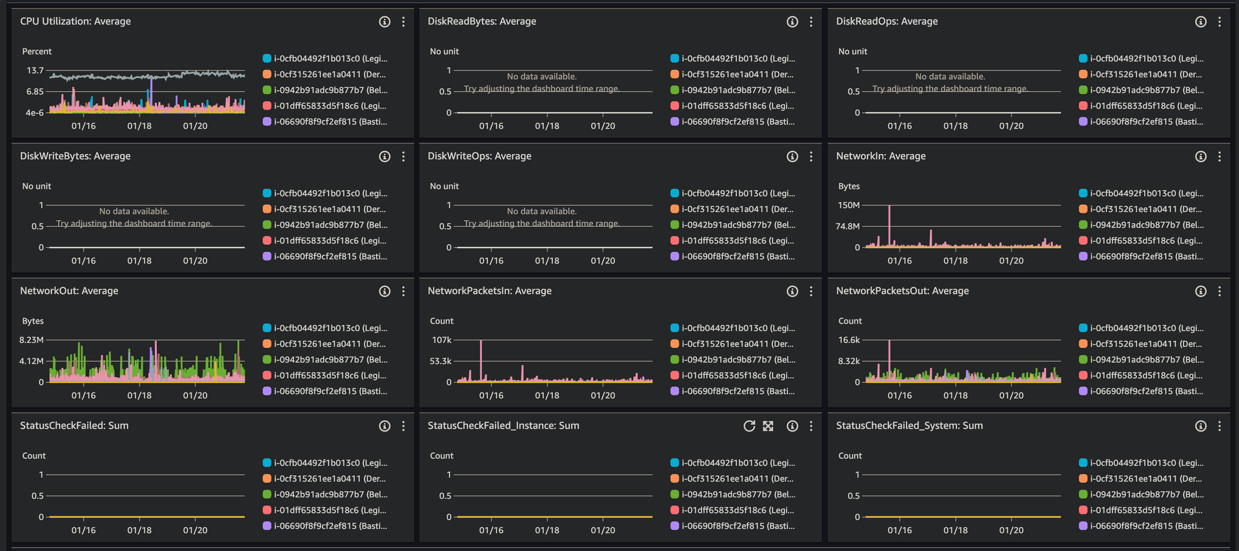Click the NetworkIn chart spike area

(889, 226)
